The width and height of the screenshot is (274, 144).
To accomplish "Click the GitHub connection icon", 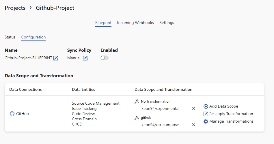I will point(12,114).
